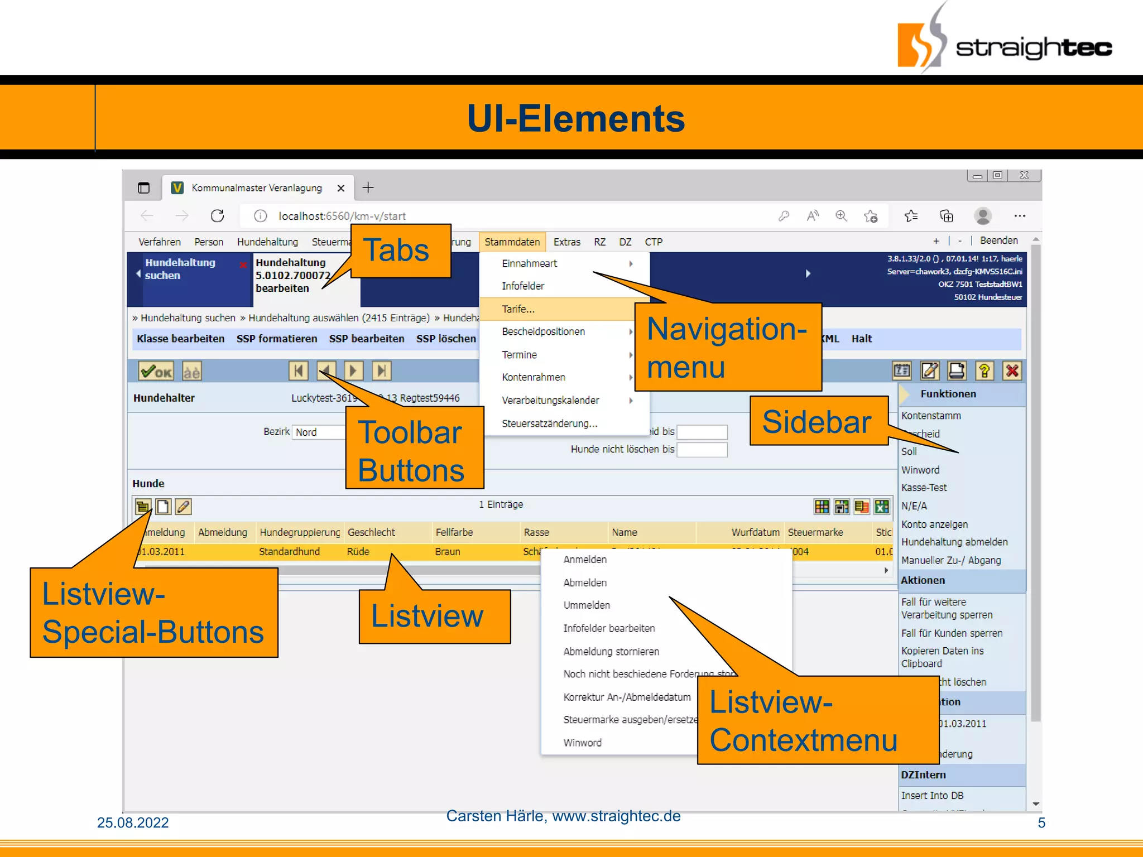Add page to favorites star icon
The width and height of the screenshot is (1143, 857).
[x=871, y=216]
